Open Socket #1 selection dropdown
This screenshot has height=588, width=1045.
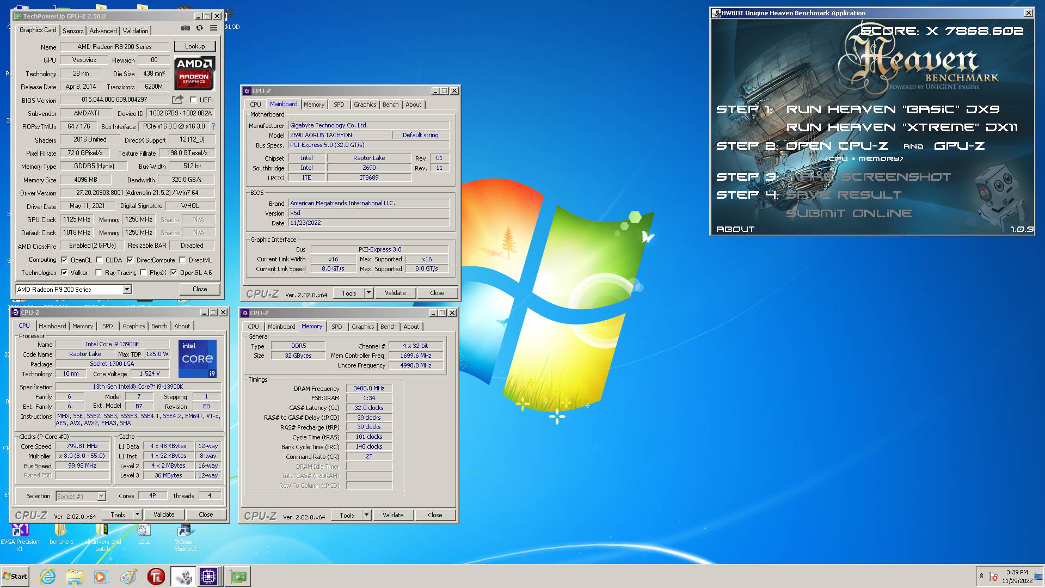click(x=102, y=496)
